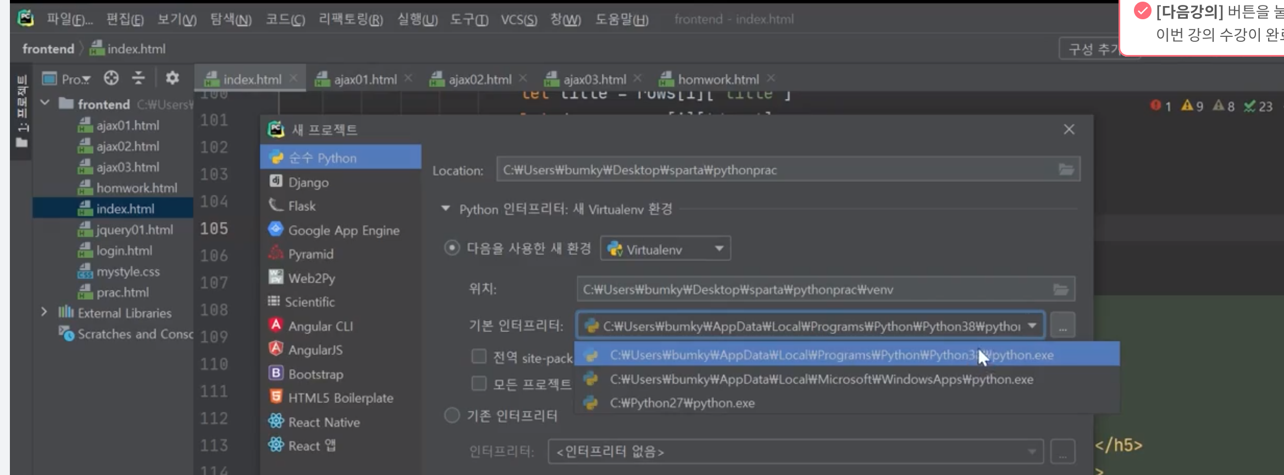This screenshot has height=475, width=1284.
Task: Choose Google App Engine project type
Action: coord(340,230)
